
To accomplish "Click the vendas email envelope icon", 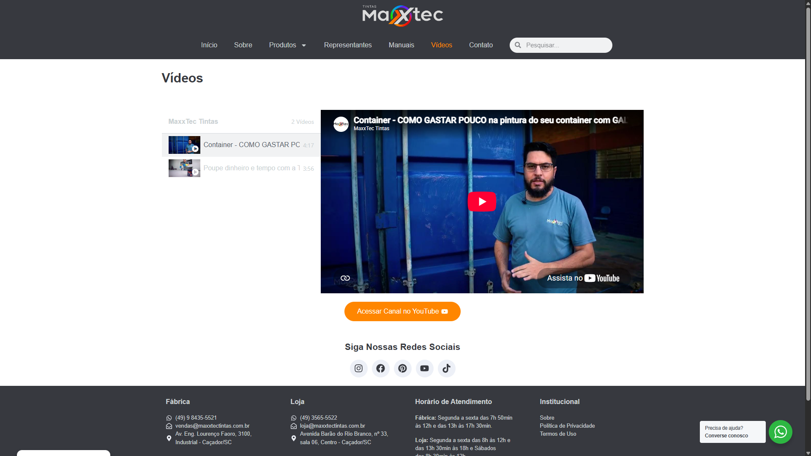I will (x=169, y=426).
